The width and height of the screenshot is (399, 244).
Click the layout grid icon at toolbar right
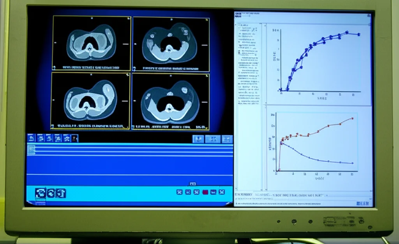tap(227, 139)
